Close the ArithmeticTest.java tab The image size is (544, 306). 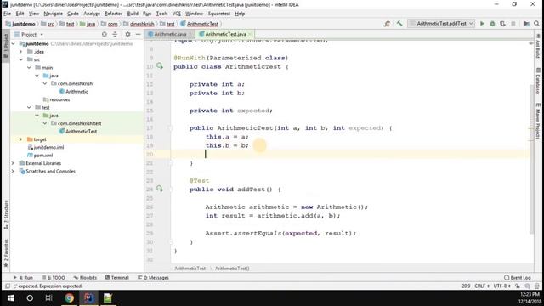[249, 34]
